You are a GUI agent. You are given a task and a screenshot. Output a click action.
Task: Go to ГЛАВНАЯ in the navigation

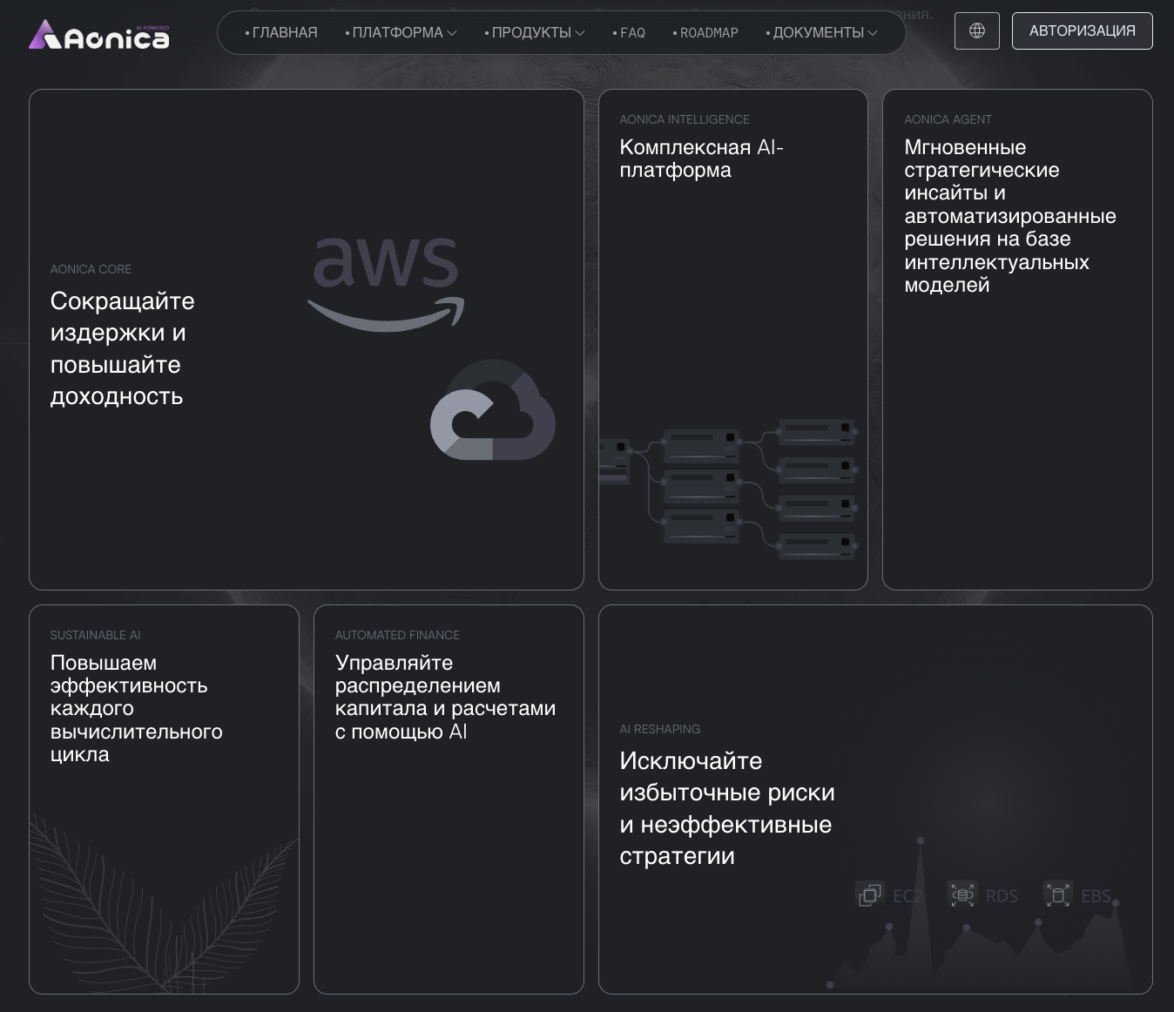[281, 33]
